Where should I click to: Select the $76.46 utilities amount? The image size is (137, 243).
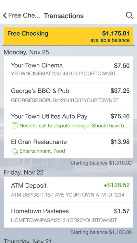click(120, 116)
